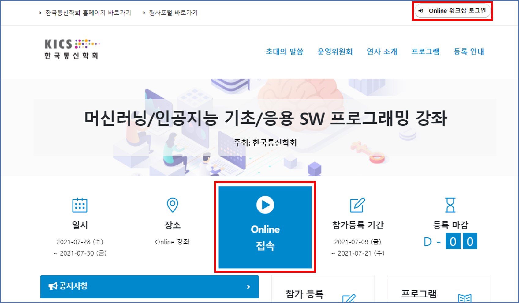Click the edit pencil icon above 참가등록 기간
The image size is (519, 303).
point(357,205)
